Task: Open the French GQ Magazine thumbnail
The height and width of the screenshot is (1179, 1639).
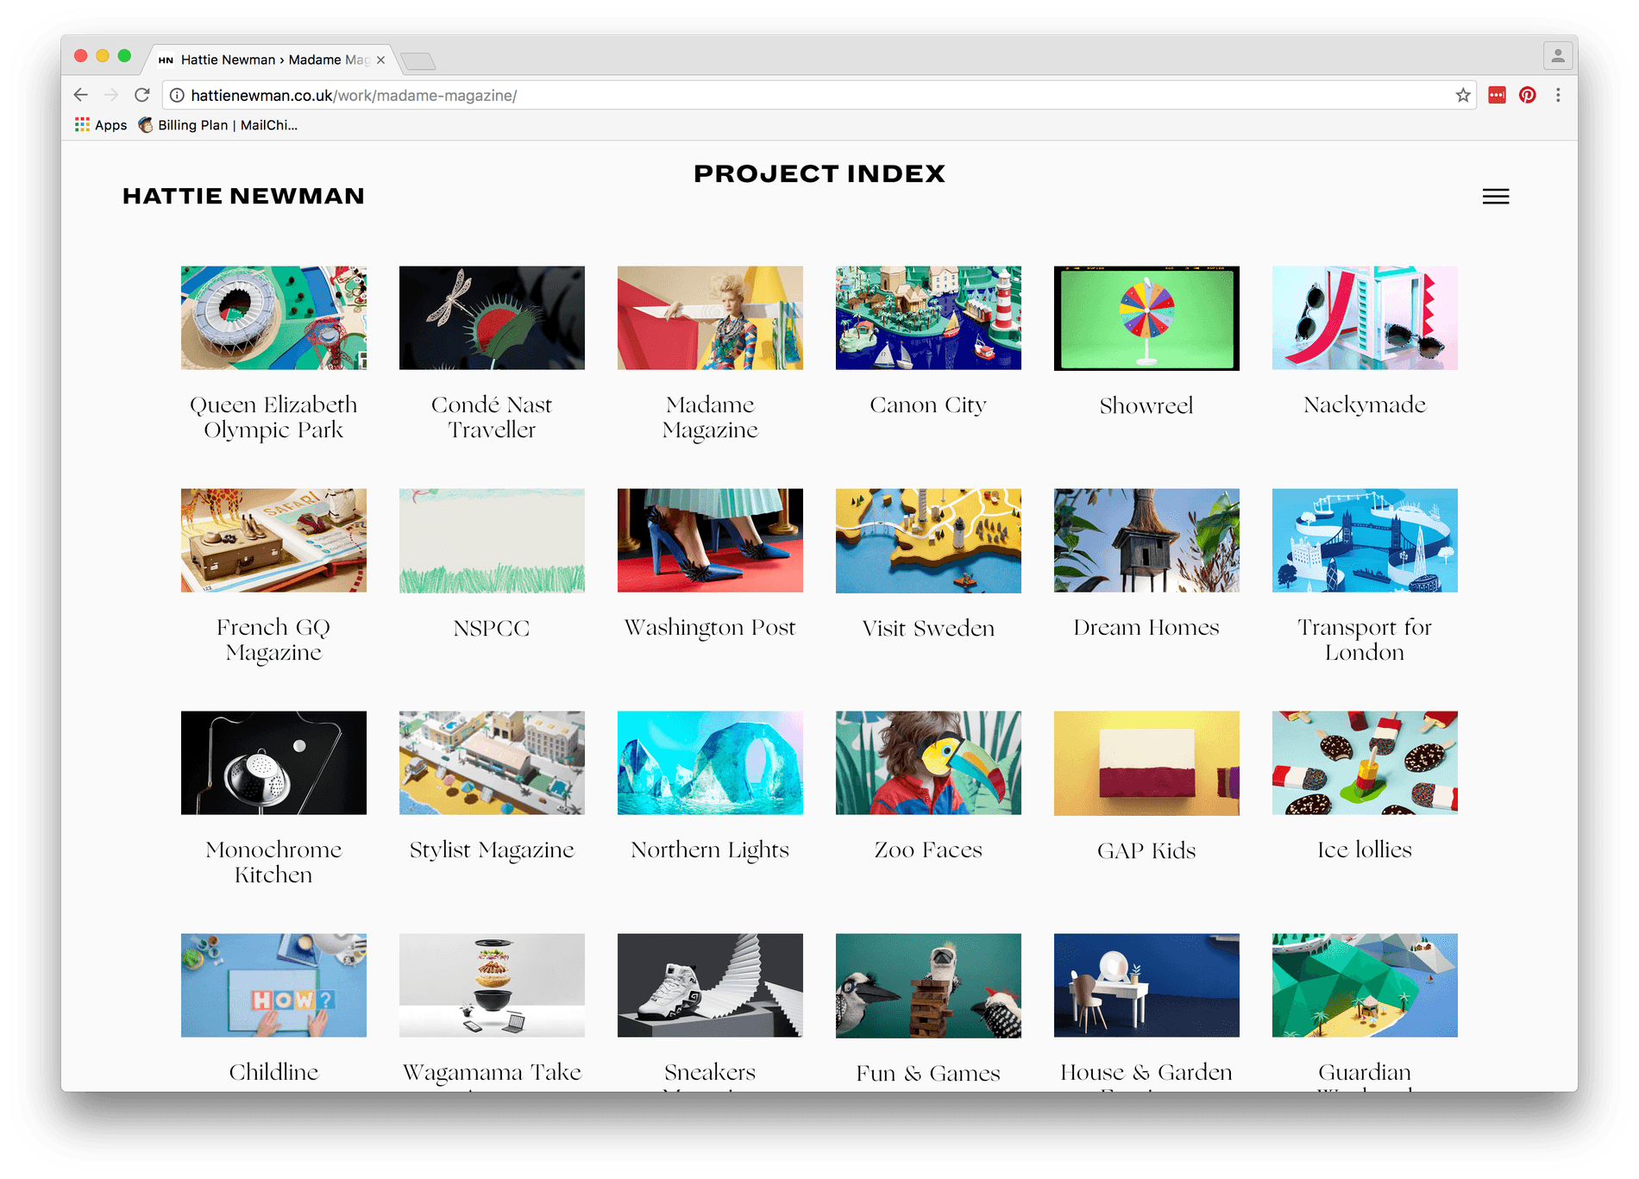Action: [x=273, y=540]
